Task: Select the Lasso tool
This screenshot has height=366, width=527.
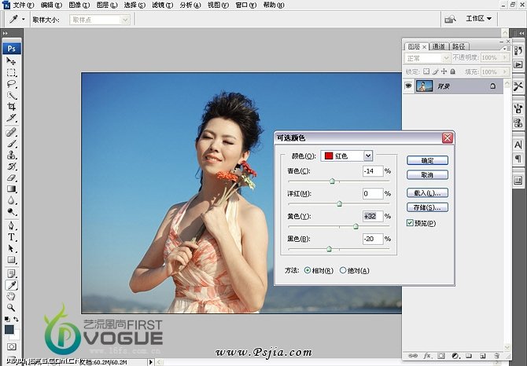Action: (12, 83)
